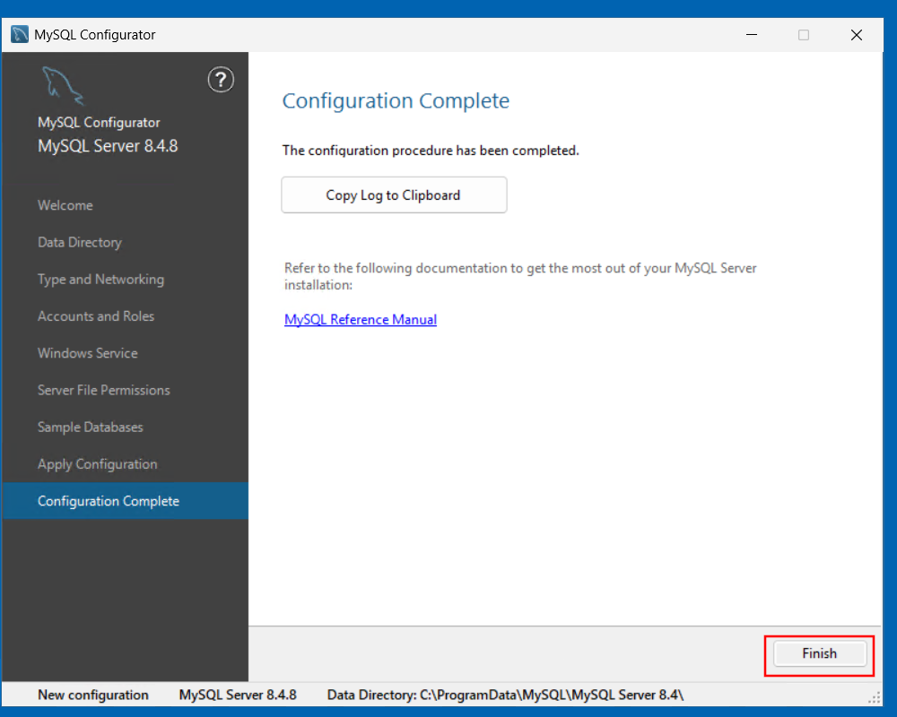Select the Data Directory step
Viewport: 897px width, 717px height.
tap(80, 242)
